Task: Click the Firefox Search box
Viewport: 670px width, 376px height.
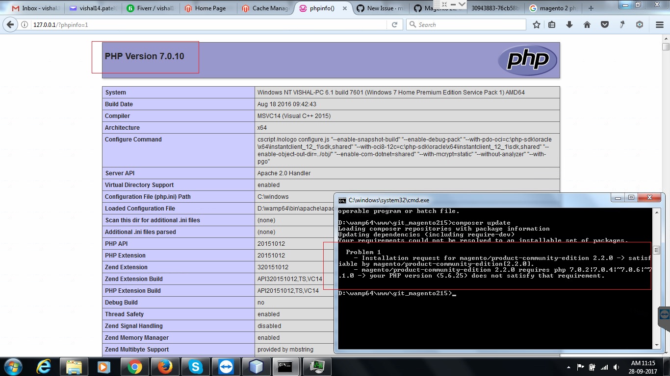Action: click(466, 24)
